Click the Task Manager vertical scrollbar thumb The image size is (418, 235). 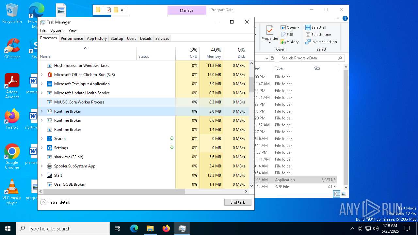(x=251, y=84)
